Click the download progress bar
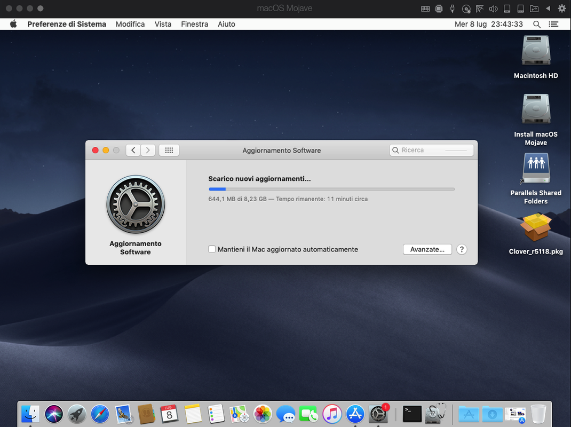Viewport: 571px width, 427px height. pyautogui.click(x=331, y=189)
